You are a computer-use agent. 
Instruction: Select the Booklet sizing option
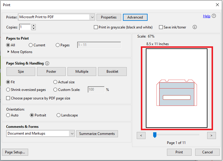coord(112,72)
